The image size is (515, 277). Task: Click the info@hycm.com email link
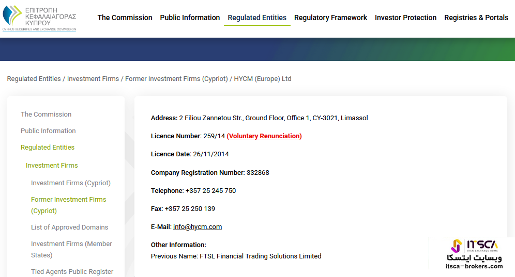198,227
